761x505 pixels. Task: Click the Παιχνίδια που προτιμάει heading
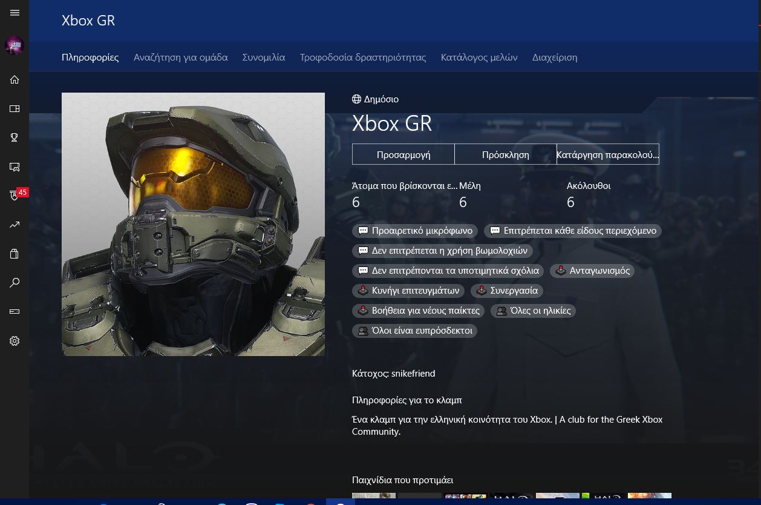403,480
